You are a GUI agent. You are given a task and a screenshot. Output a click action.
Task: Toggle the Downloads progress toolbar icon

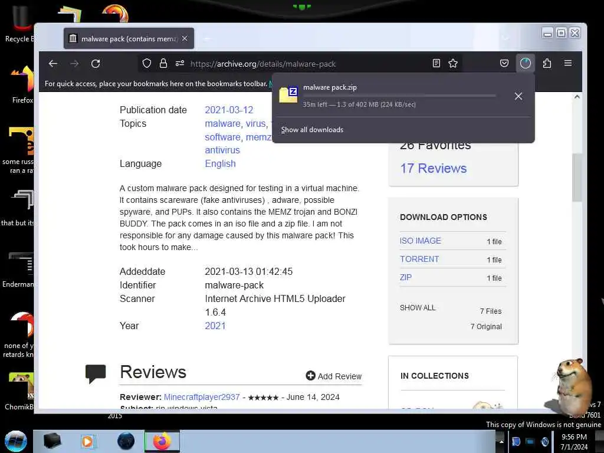click(x=526, y=63)
